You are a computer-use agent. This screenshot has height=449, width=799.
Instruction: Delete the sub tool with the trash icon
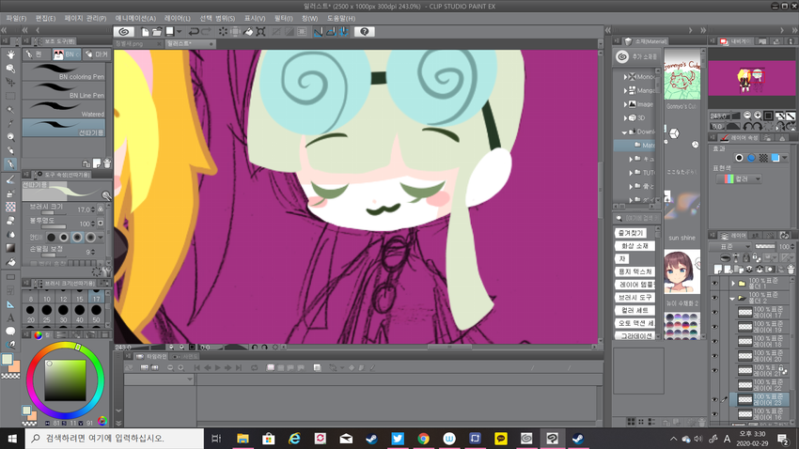(107, 163)
